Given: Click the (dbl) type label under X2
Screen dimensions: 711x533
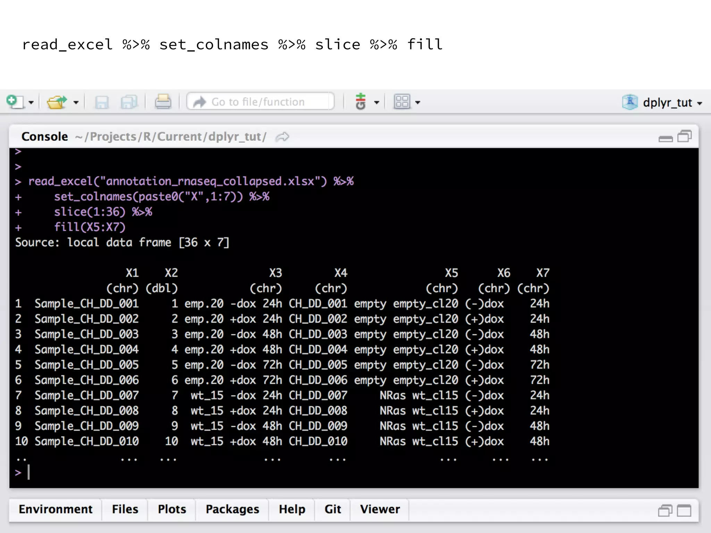Looking at the screenshot, I should pos(162,288).
